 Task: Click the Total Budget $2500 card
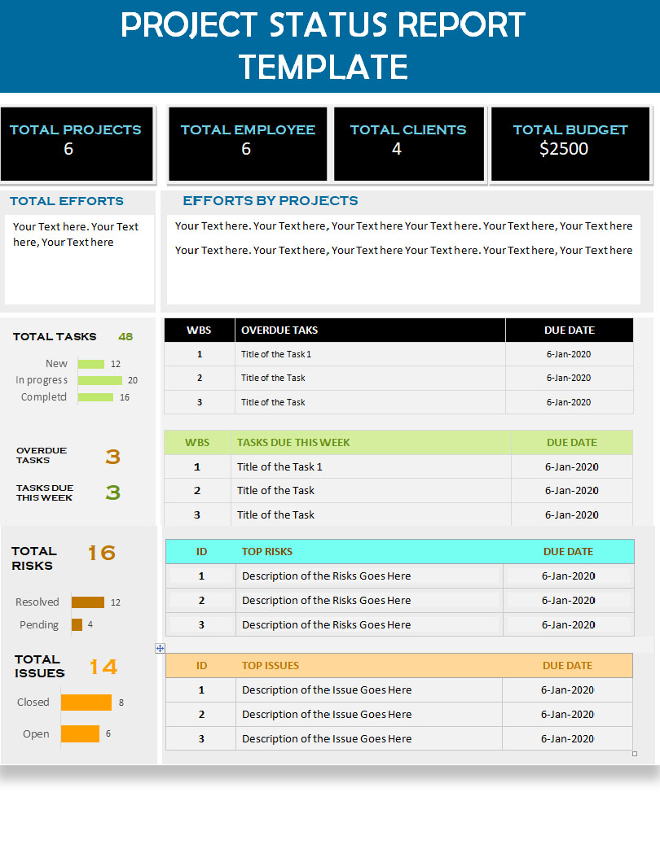[570, 143]
